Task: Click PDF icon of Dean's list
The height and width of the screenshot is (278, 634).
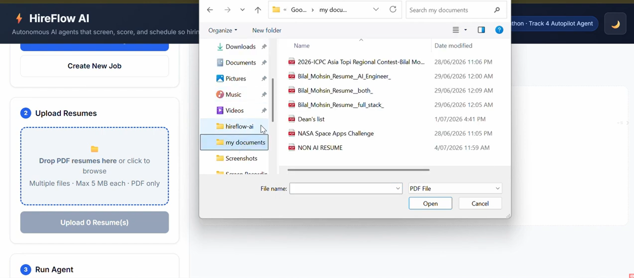Action: point(292,119)
